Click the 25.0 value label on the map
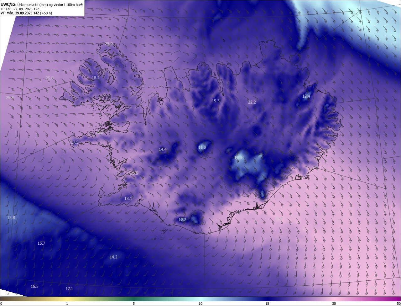 click(109, 44)
